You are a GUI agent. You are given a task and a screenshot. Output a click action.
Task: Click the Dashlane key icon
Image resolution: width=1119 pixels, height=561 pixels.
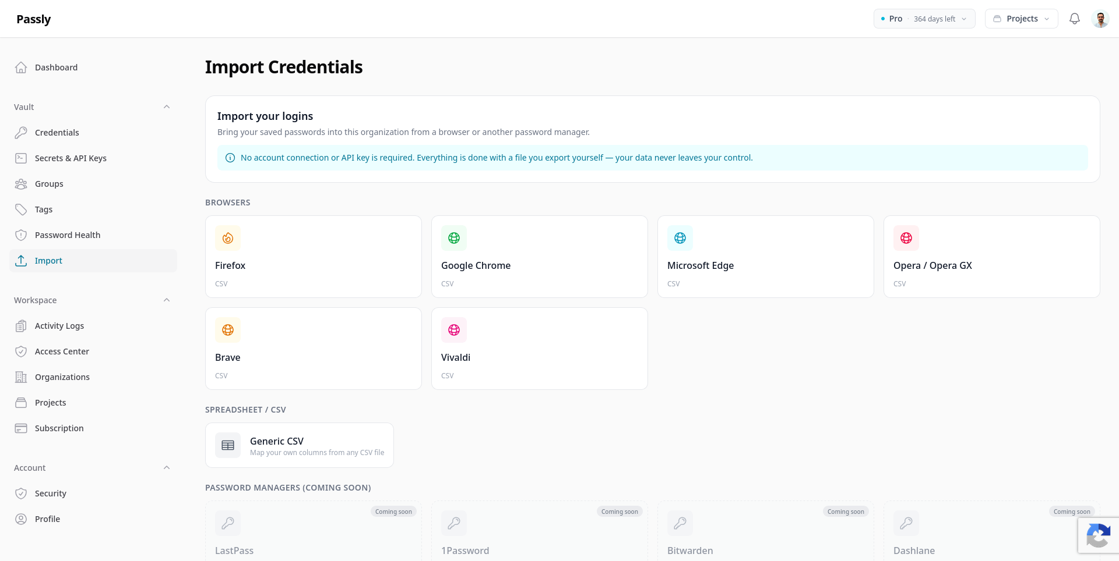(906, 523)
